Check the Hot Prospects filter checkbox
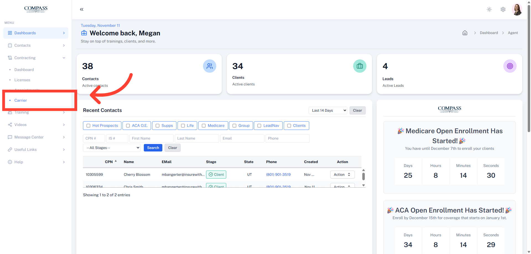This screenshot has height=254, width=531. (x=88, y=126)
